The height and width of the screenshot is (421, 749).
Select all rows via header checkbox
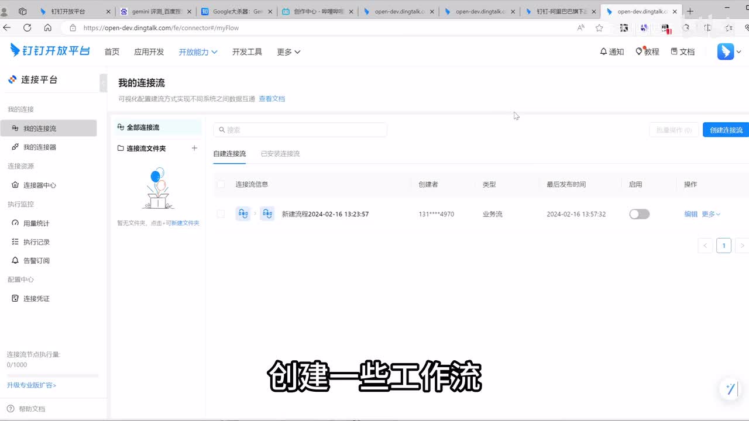[x=221, y=184]
